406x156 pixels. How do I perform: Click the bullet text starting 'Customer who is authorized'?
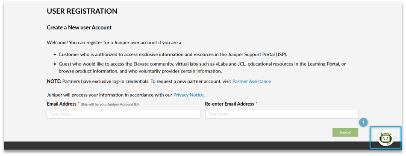(x=173, y=55)
